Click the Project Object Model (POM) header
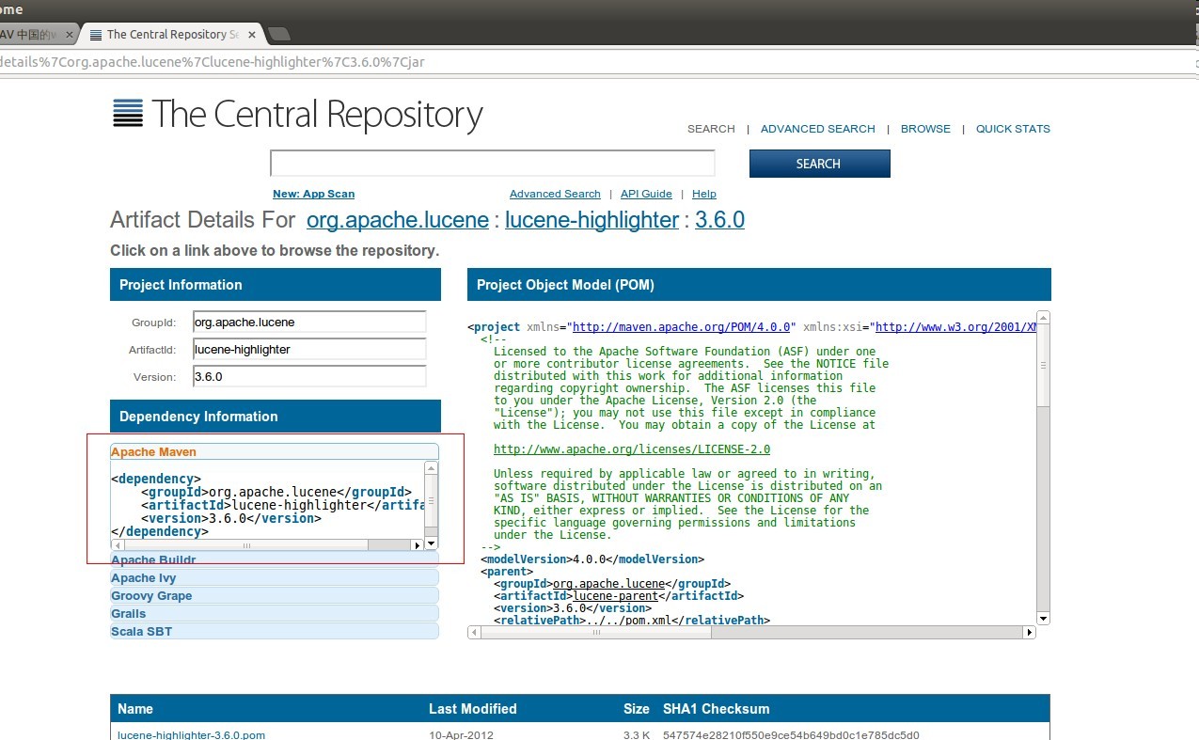This screenshot has height=740, width=1199. pos(759,285)
